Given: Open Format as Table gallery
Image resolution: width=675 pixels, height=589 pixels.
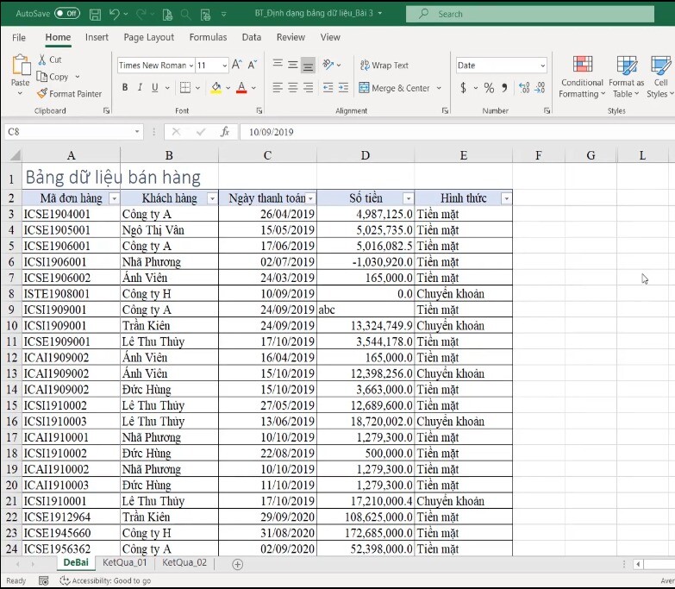Looking at the screenshot, I should point(627,77).
